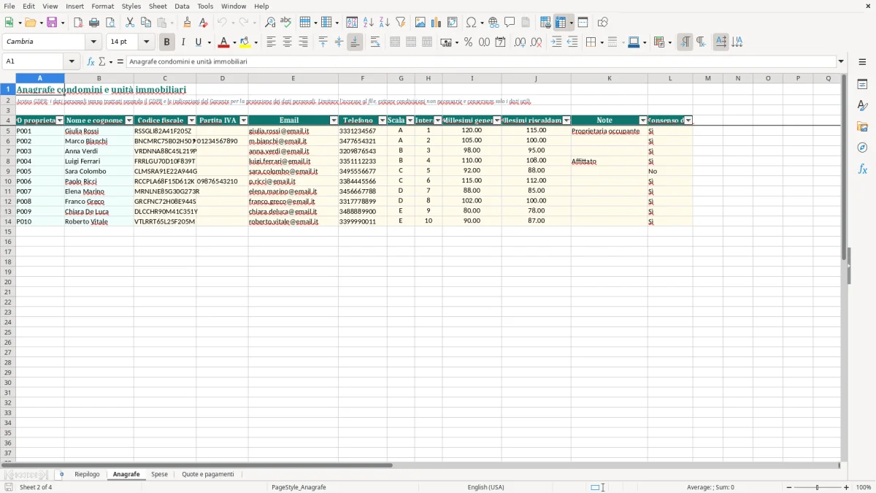The height and width of the screenshot is (493, 876).
Task: Open the Font Name dropdown
Action: (93, 42)
